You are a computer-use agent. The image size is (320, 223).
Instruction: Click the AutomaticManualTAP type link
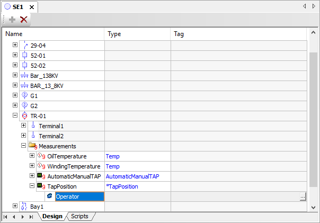(132, 176)
